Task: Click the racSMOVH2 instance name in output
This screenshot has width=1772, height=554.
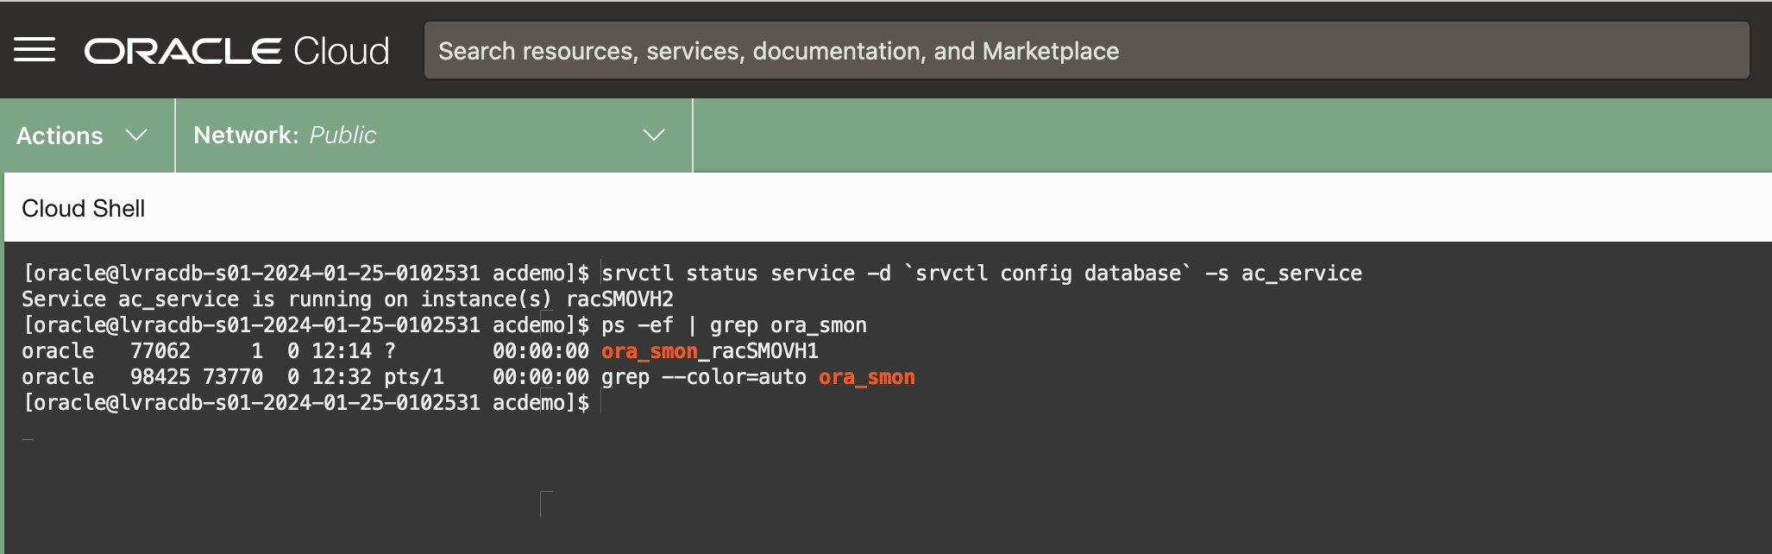Action: pyautogui.click(x=619, y=299)
